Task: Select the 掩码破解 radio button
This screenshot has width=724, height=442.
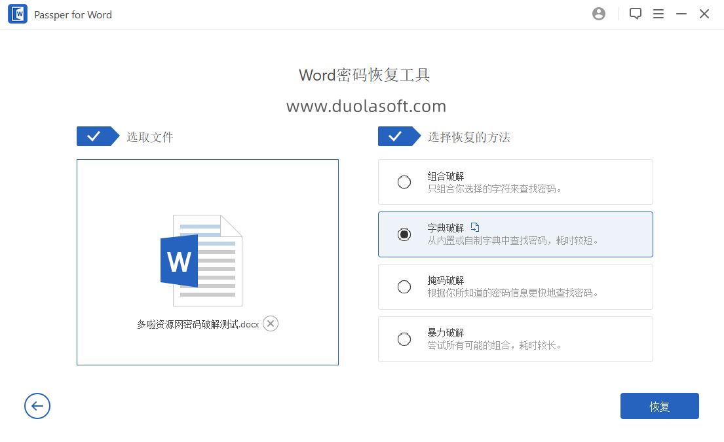Action: tap(404, 287)
